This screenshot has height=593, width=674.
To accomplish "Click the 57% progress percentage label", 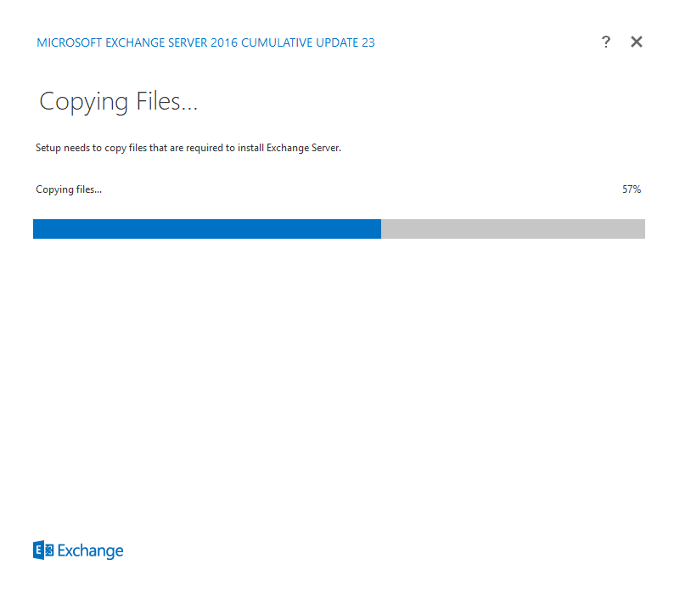I will pyautogui.click(x=631, y=189).
